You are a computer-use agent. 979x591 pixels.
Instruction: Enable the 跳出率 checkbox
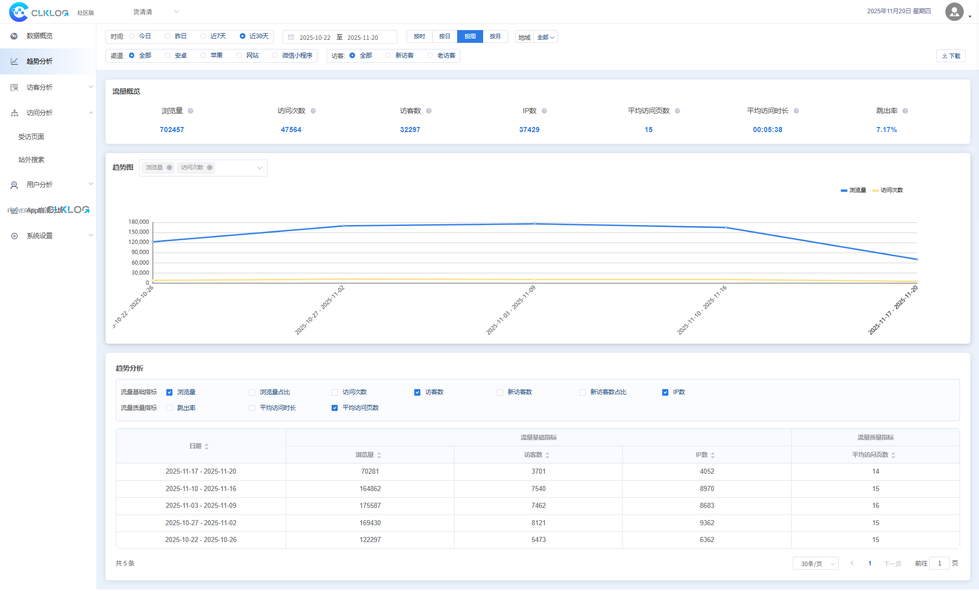169,408
